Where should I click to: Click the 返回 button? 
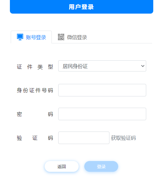coord(62,166)
